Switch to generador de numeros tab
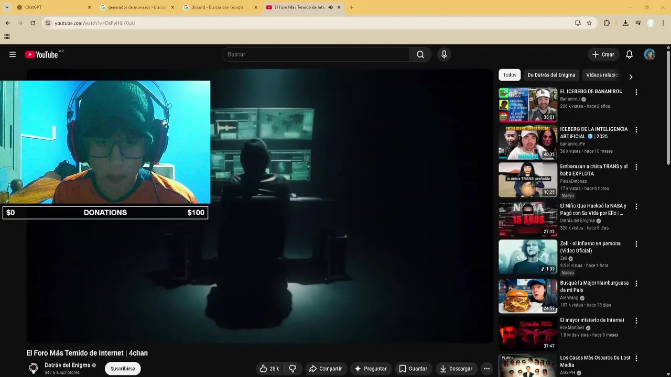671x377 pixels. click(x=137, y=7)
